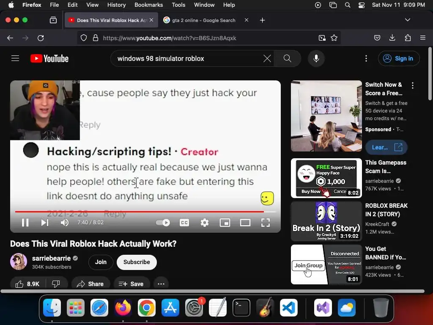Open You Get BANNED video thumbnail
Screen dimensions: 433x325
click(326, 264)
